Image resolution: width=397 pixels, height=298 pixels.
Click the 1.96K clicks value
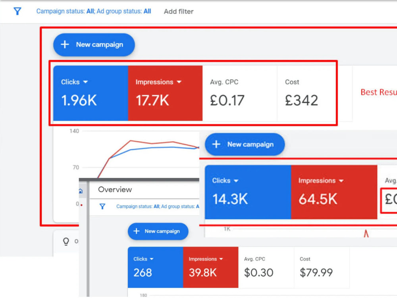[79, 101]
